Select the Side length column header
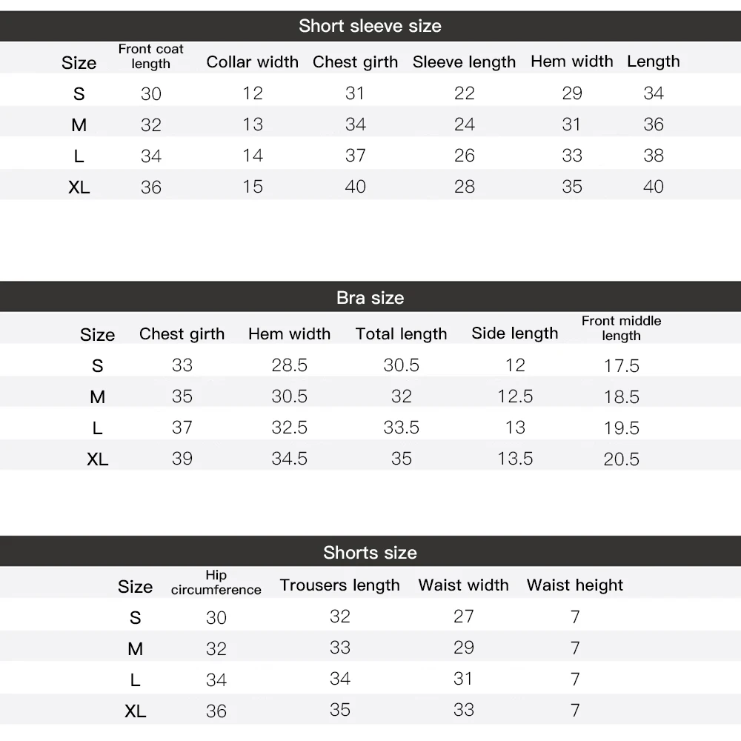Viewport: 741px width, 741px height. (515, 333)
